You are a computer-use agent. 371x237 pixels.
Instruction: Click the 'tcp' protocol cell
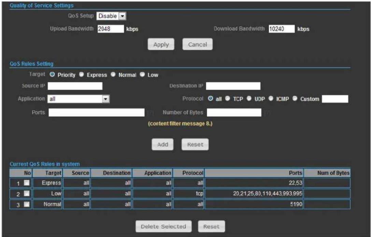tap(189, 194)
